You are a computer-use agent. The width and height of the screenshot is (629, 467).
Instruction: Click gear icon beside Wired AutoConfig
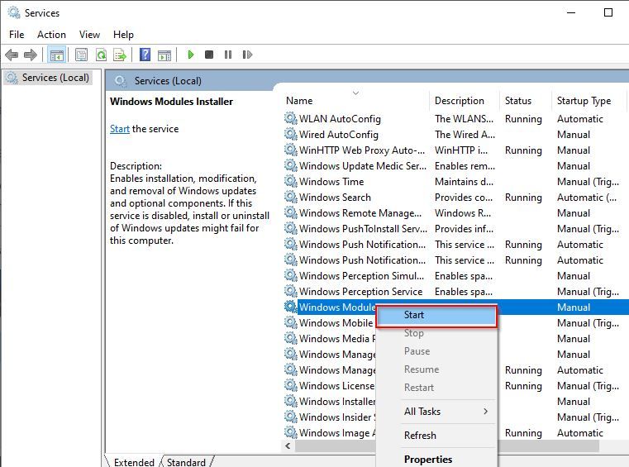290,134
